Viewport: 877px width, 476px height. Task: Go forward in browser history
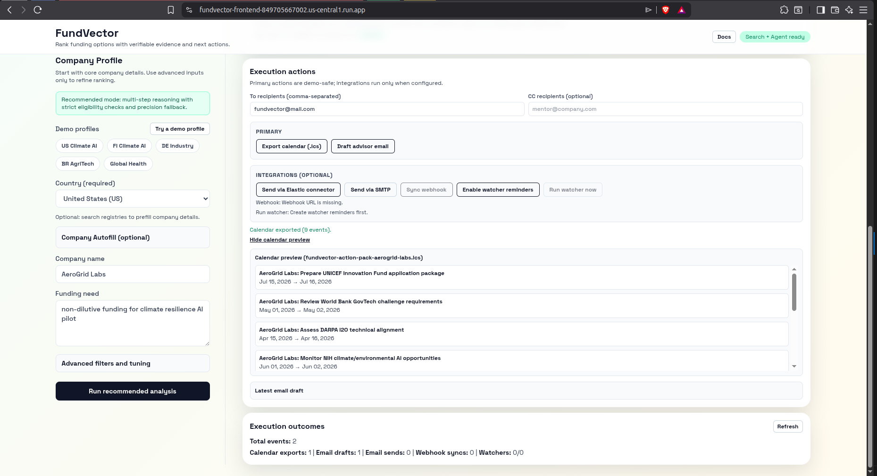click(23, 10)
